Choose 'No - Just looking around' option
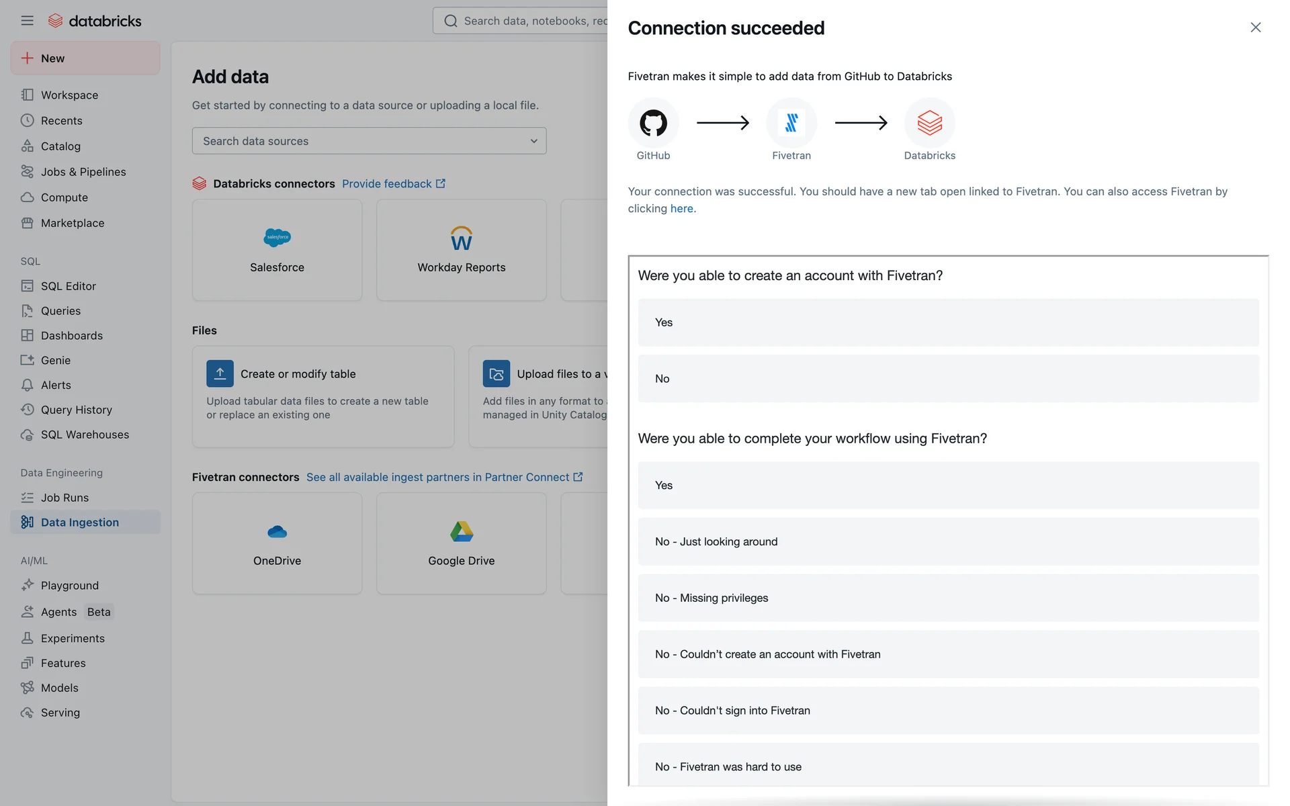The image size is (1290, 806). click(x=947, y=541)
